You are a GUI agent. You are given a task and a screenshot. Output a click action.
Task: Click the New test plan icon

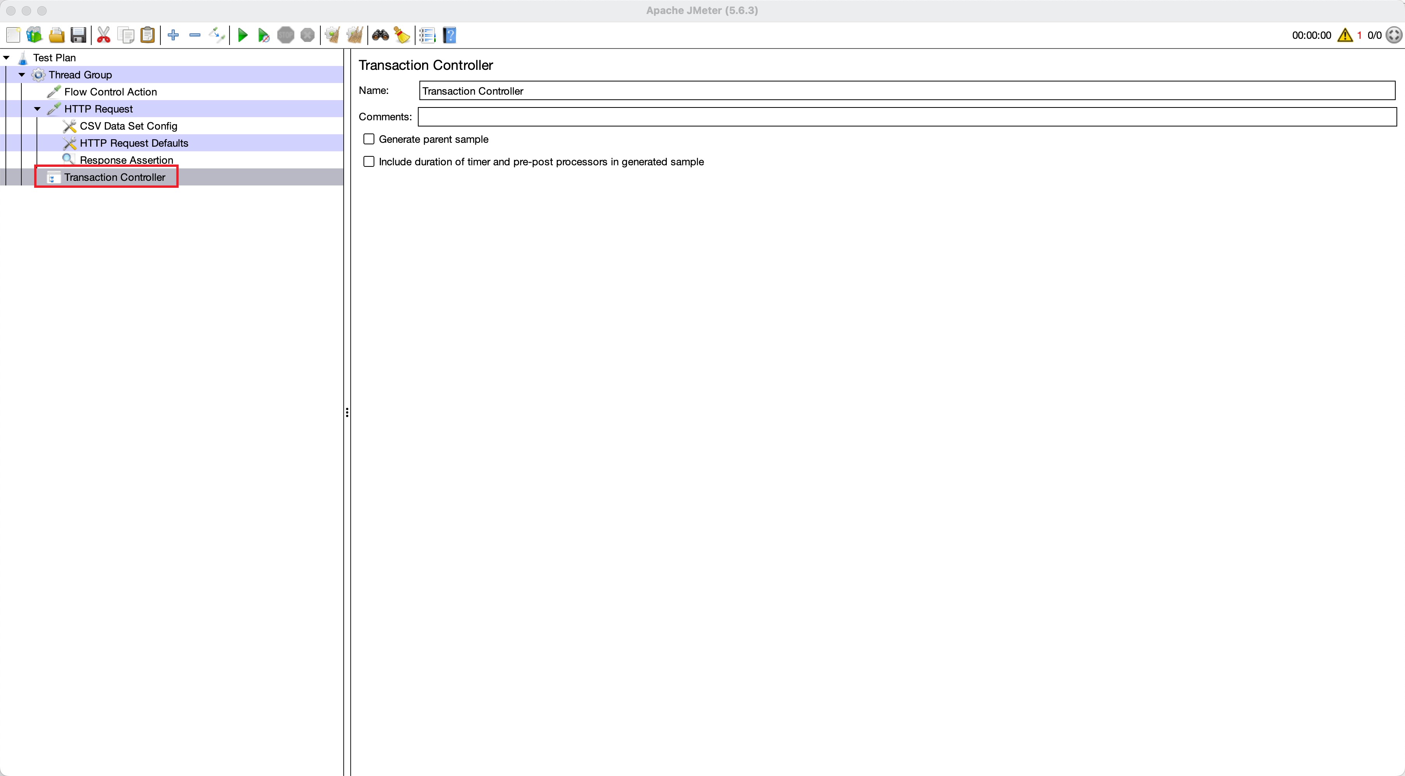13,35
